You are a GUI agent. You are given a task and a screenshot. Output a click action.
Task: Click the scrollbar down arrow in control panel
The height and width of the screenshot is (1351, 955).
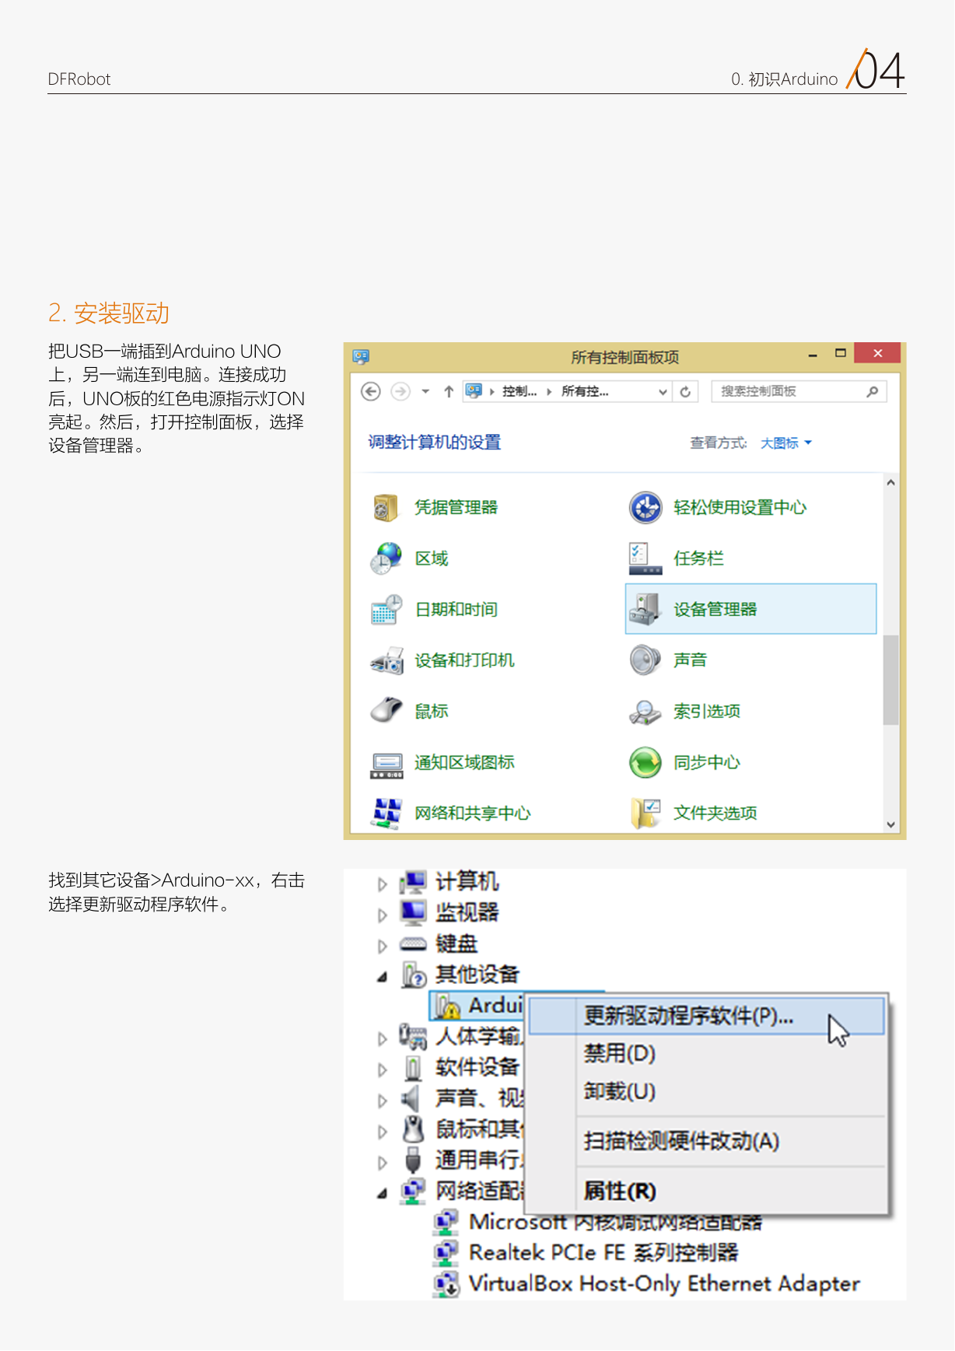click(891, 824)
